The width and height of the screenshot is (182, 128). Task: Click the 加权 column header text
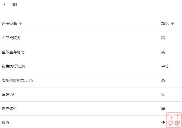165,23
